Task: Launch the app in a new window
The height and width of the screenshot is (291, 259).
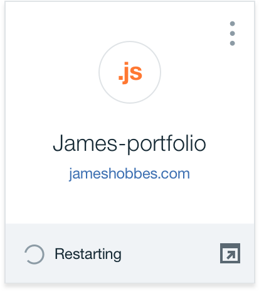Action: (230, 253)
